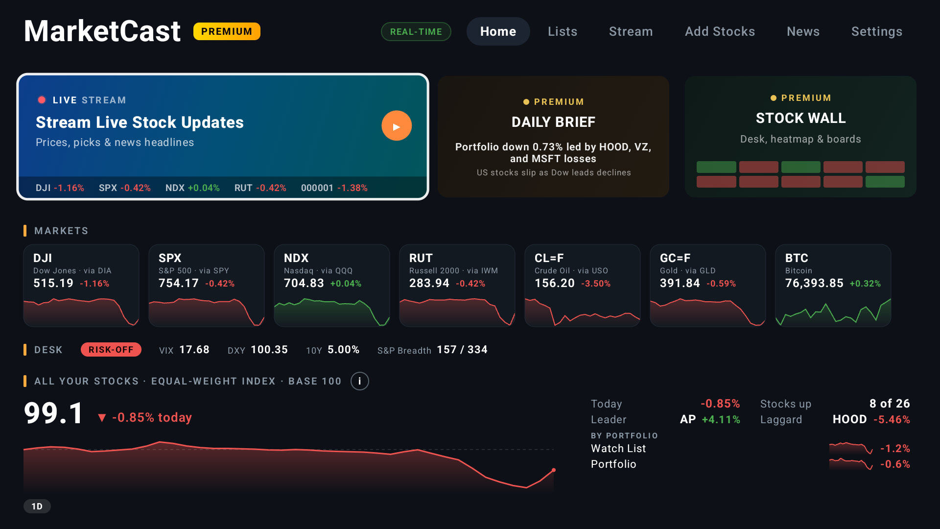Image resolution: width=940 pixels, height=529 pixels.
Task: Open the Home tab
Action: pyautogui.click(x=498, y=31)
